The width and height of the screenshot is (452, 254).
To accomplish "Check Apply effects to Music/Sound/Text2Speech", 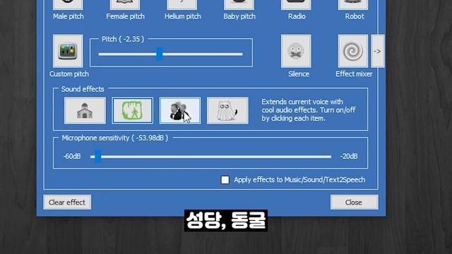I will [x=225, y=180].
